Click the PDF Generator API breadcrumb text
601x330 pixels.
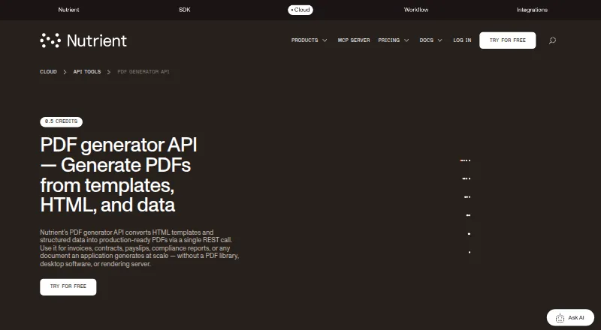143,71
